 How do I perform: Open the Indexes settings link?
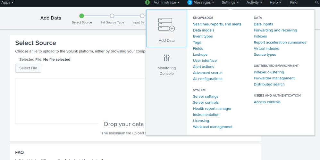click(x=260, y=36)
